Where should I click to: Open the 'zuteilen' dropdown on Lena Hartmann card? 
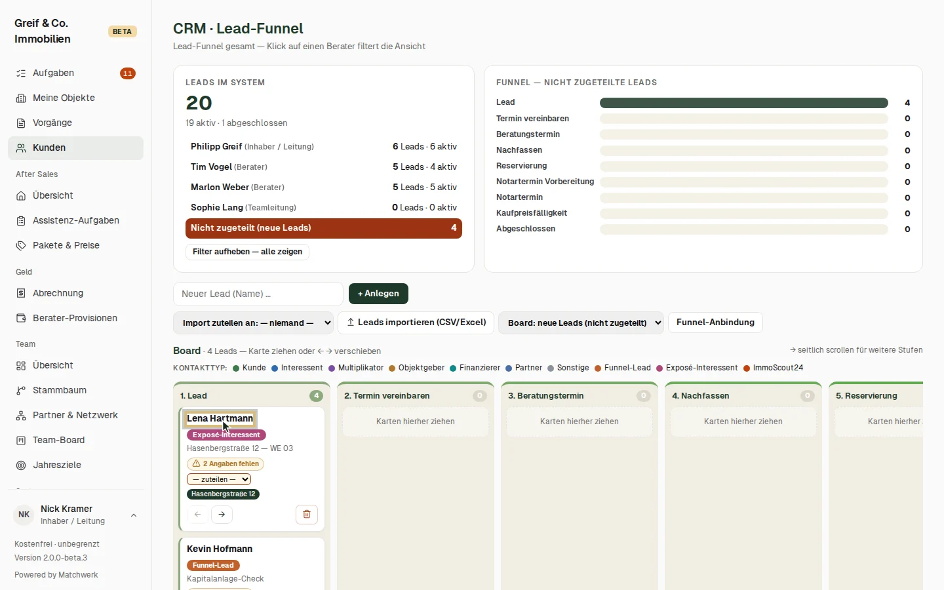[219, 479]
